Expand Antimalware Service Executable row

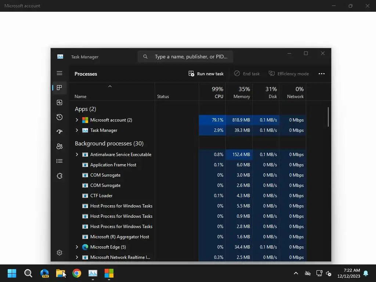77,155
